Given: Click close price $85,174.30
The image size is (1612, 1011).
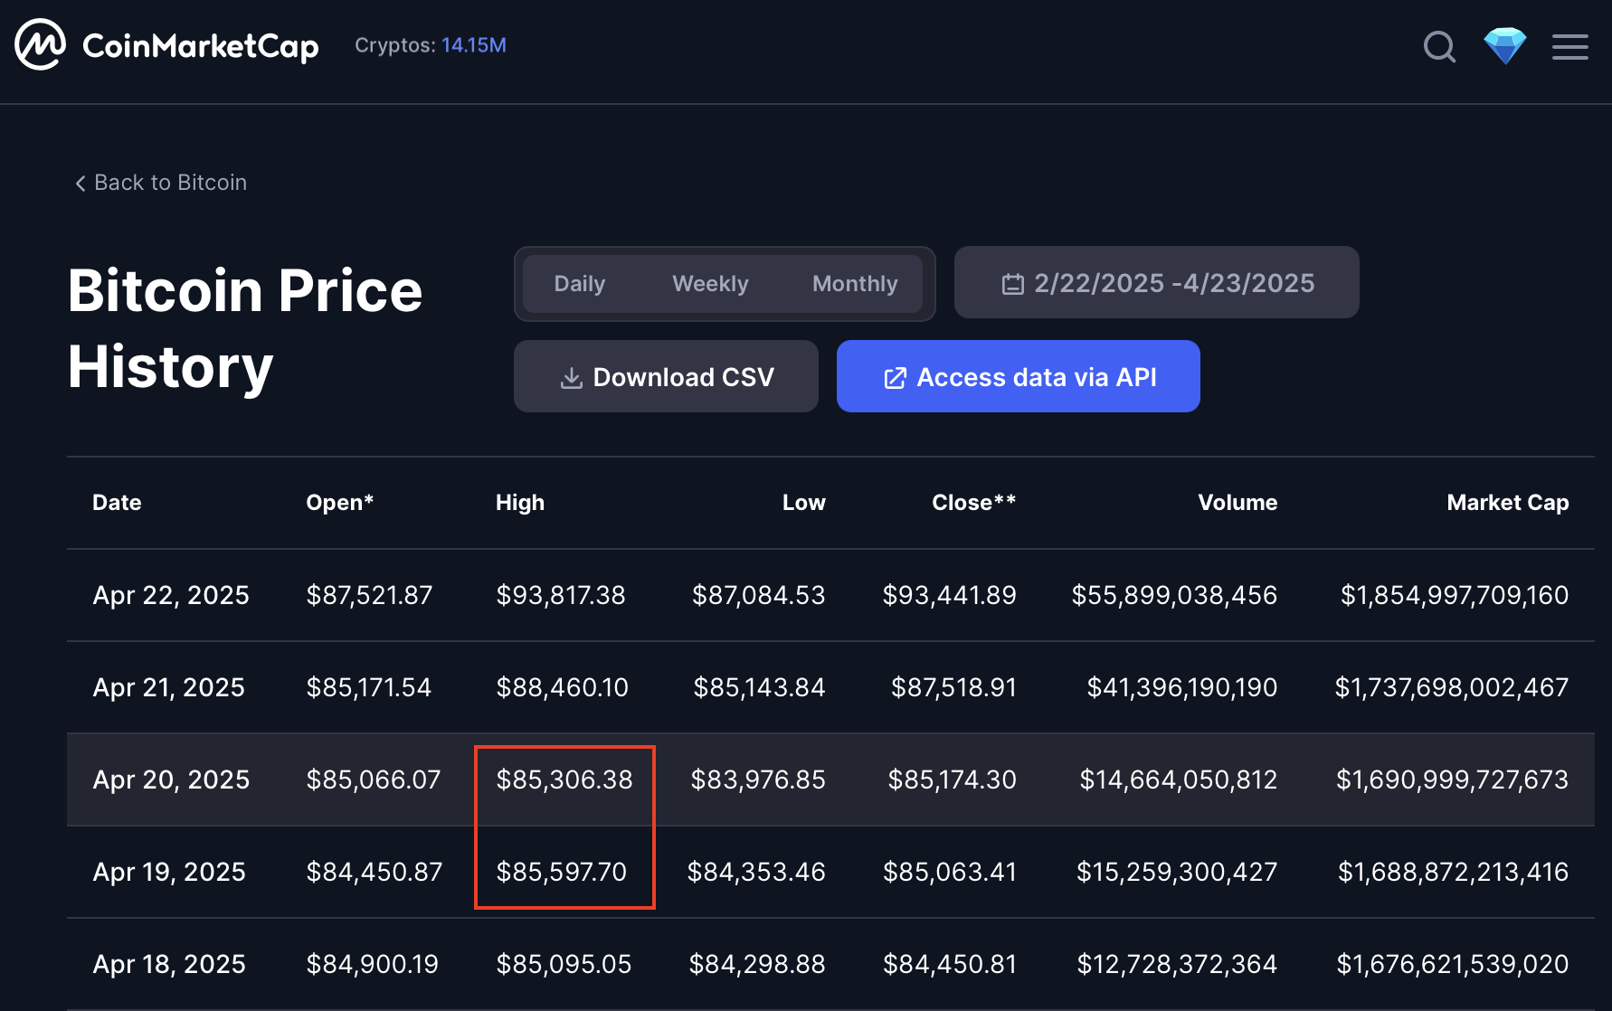Looking at the screenshot, I should pyautogui.click(x=952, y=780).
